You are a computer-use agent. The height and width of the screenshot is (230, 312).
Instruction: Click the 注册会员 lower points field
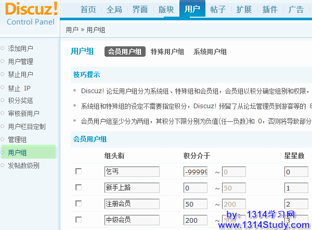[x=196, y=204]
